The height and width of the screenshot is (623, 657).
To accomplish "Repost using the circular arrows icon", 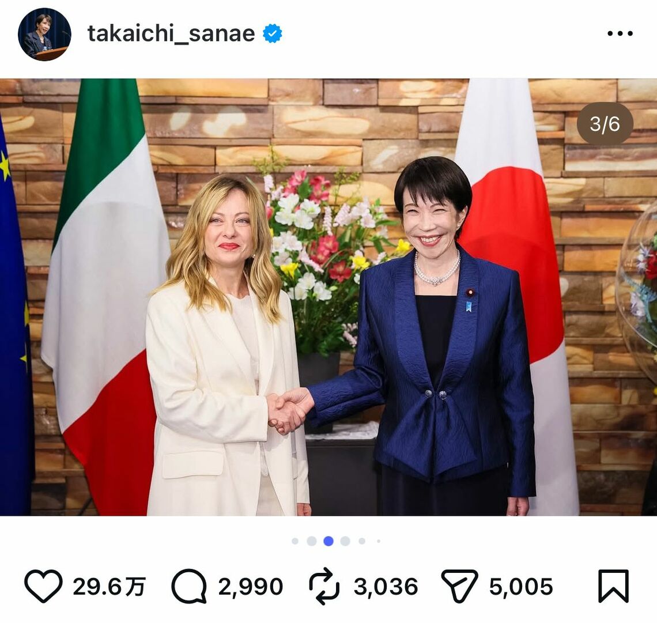I will [324, 586].
